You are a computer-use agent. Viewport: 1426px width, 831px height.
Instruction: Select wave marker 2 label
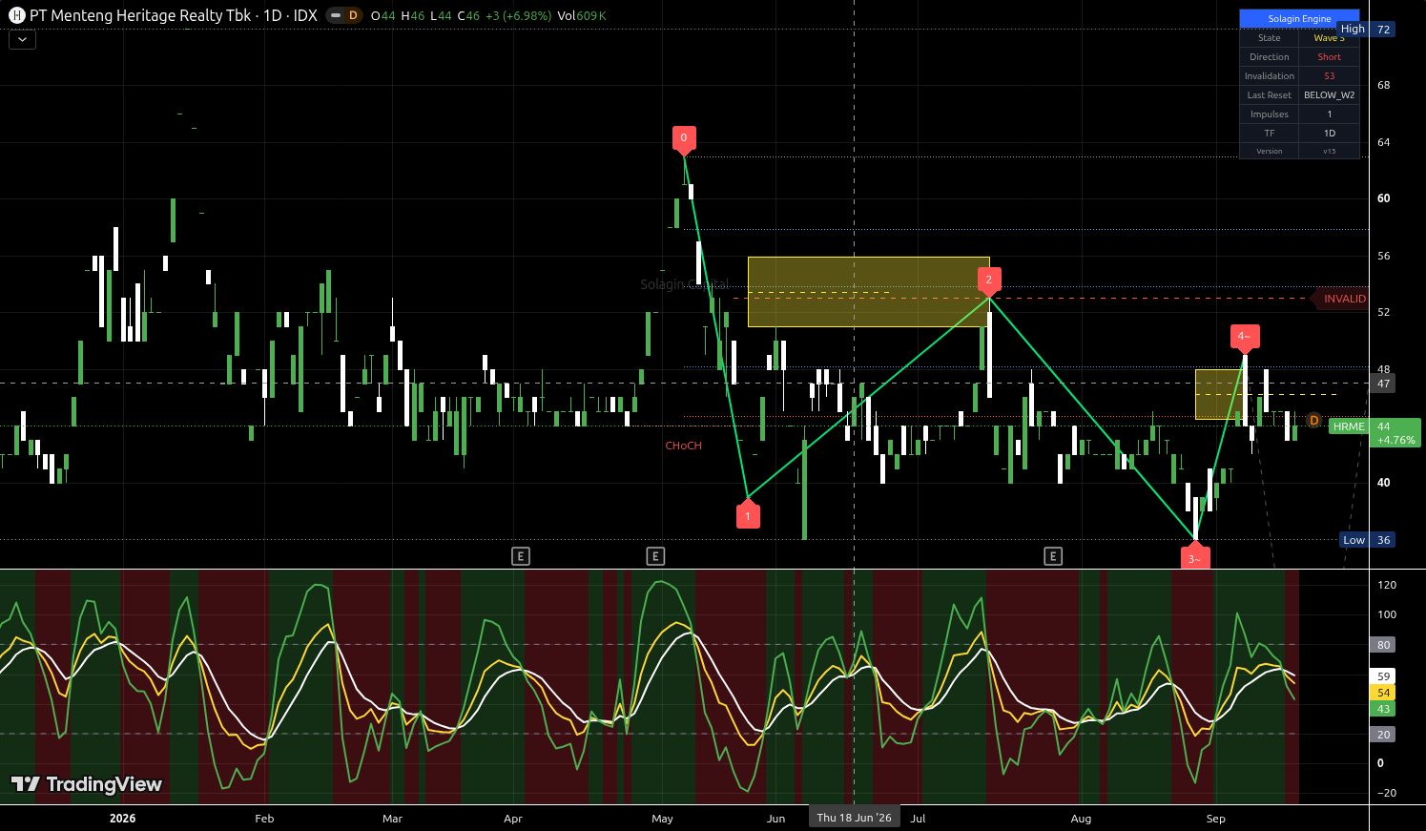[989, 280]
